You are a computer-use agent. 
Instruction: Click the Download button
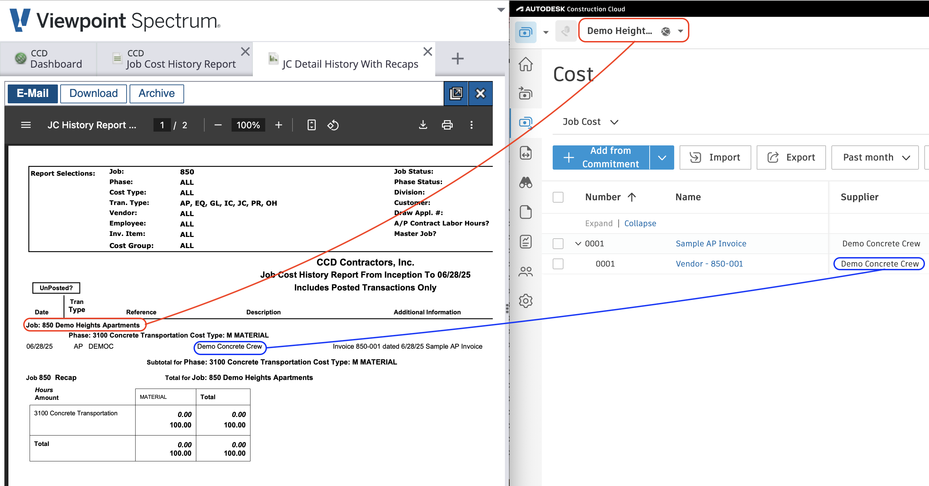coord(94,94)
